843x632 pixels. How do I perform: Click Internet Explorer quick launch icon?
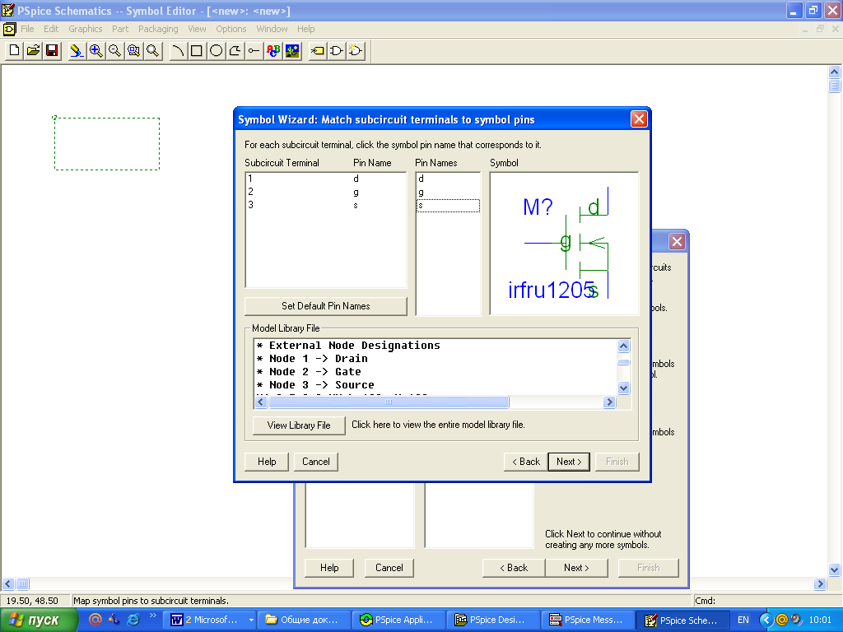pyautogui.click(x=133, y=620)
